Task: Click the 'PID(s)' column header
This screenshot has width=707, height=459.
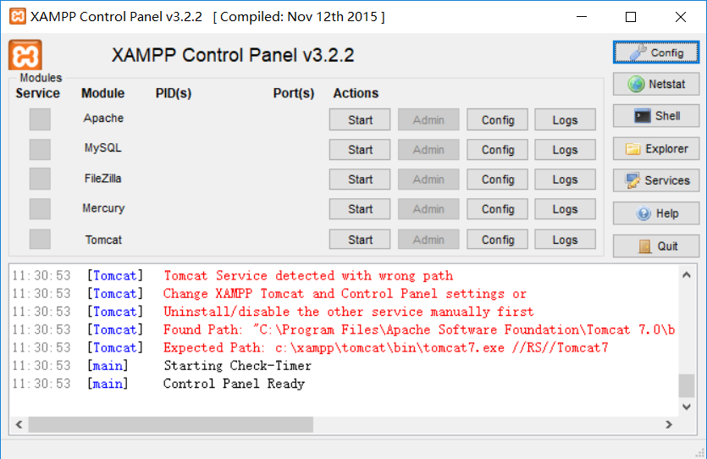Action: 174,93
